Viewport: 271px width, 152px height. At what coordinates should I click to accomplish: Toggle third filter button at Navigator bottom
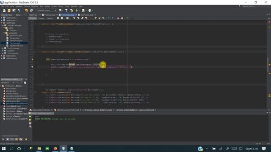point(12,139)
